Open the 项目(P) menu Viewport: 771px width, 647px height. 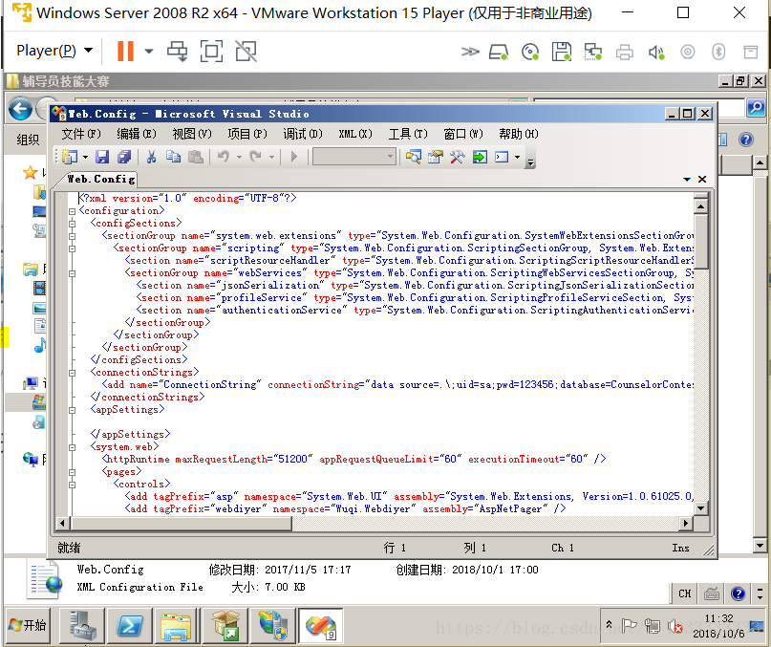pyautogui.click(x=247, y=134)
